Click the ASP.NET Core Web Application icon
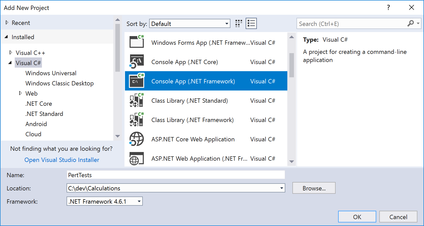The height and width of the screenshot is (226, 424). (137, 139)
